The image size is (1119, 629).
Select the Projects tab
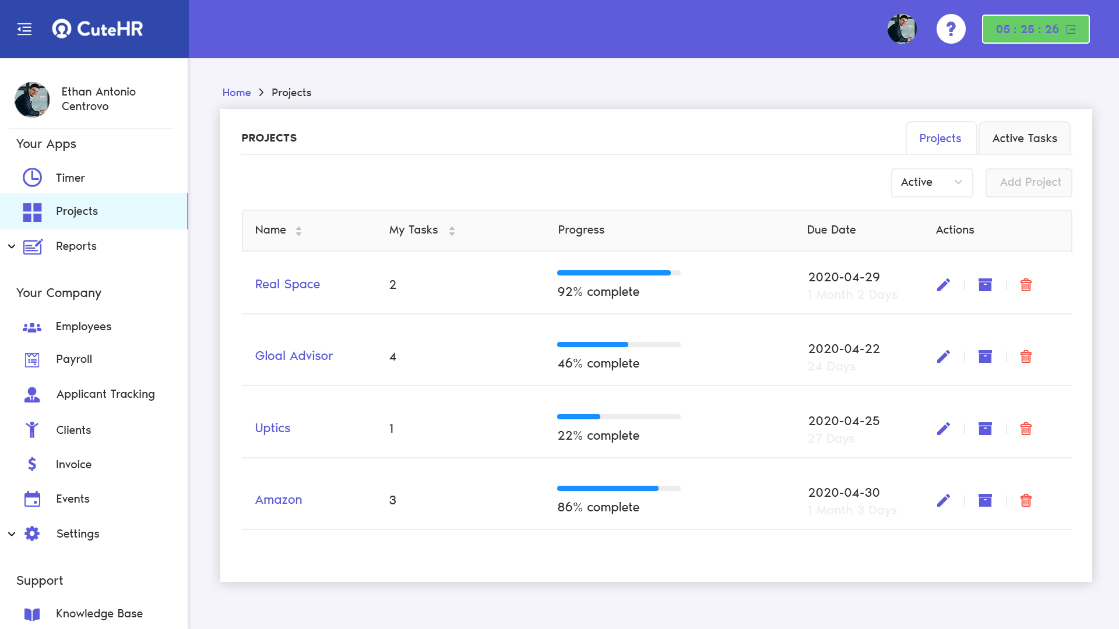click(x=941, y=138)
